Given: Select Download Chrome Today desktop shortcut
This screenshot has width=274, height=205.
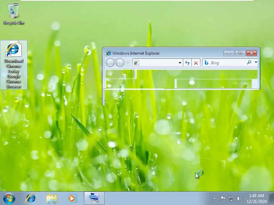Looking at the screenshot, I should [14, 65].
